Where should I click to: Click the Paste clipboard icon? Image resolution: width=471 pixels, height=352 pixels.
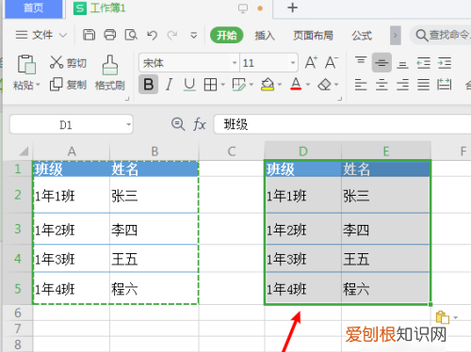(26, 64)
